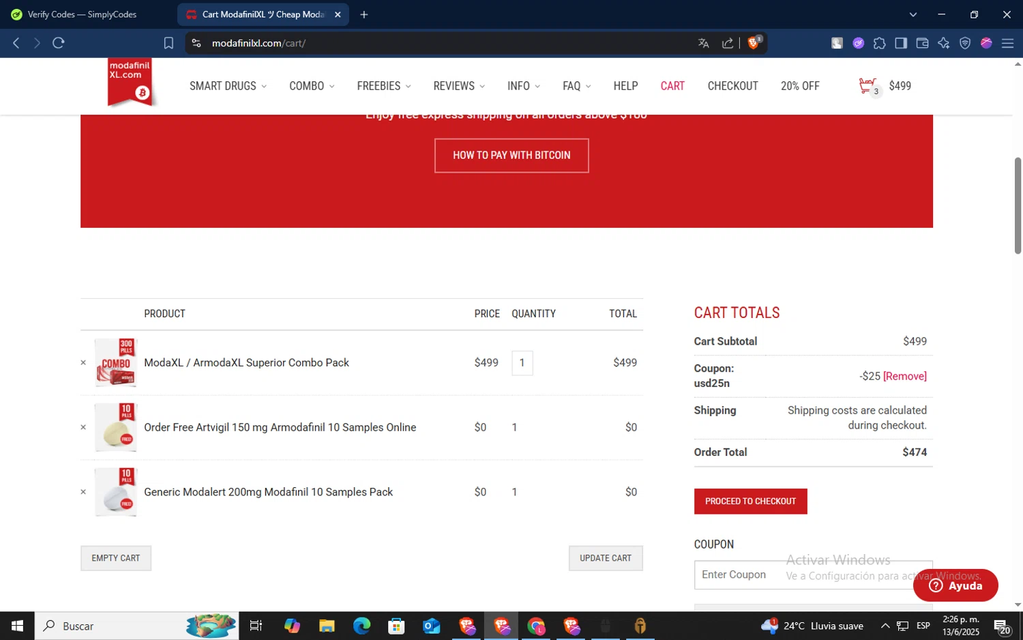
Task: Click the Artvigil samples thumbnail
Action: pos(116,427)
